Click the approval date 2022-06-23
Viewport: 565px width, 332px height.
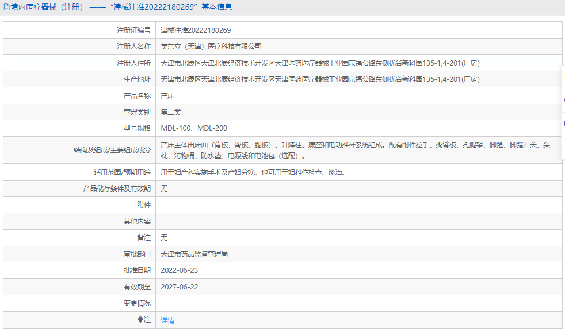pyautogui.click(x=181, y=270)
